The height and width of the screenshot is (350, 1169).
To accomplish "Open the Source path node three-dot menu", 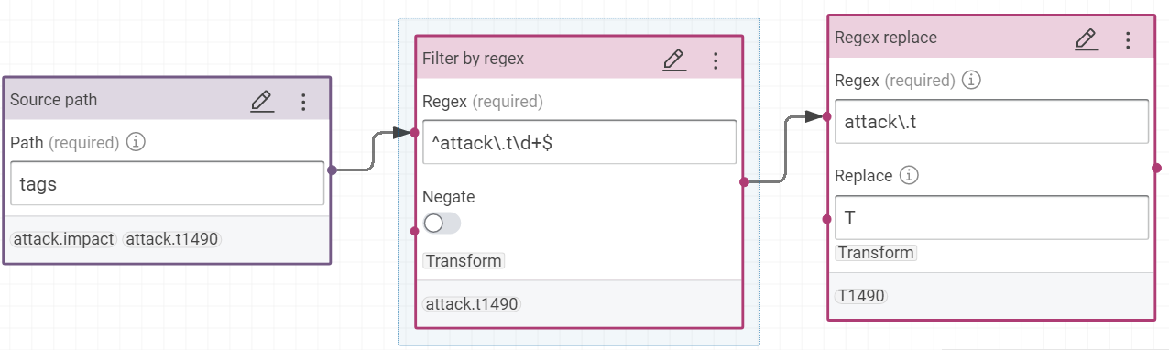I will pos(304,101).
